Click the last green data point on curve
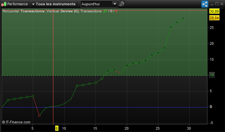 [x=183, y=18]
